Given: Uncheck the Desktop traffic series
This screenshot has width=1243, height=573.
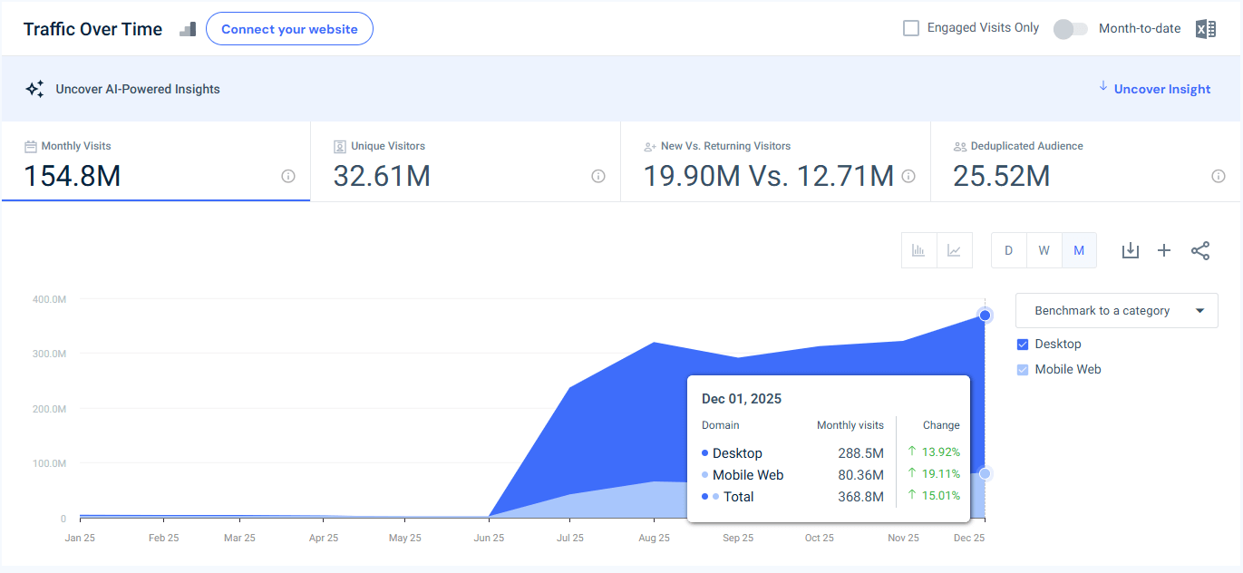Looking at the screenshot, I should 1023,344.
